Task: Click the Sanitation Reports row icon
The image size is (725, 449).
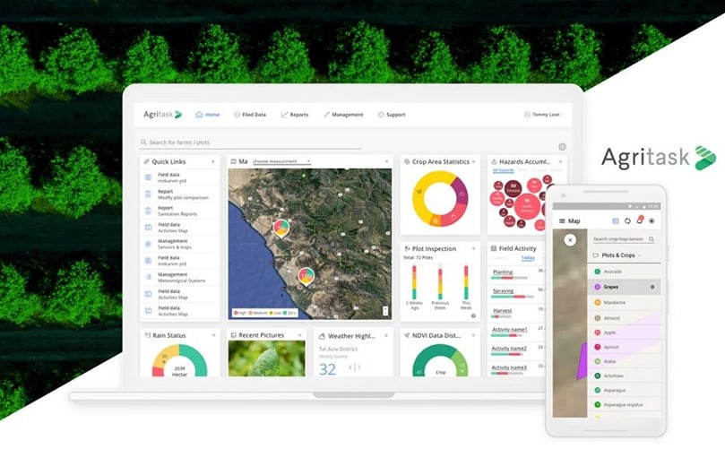Action: [148, 211]
